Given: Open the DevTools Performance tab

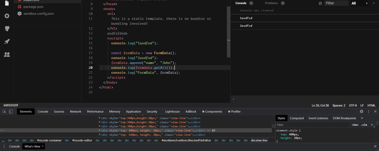Looking at the screenshot, I should point(95,112).
